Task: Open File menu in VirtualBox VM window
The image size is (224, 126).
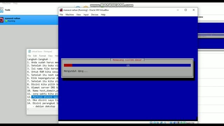Action: click(x=61, y=15)
